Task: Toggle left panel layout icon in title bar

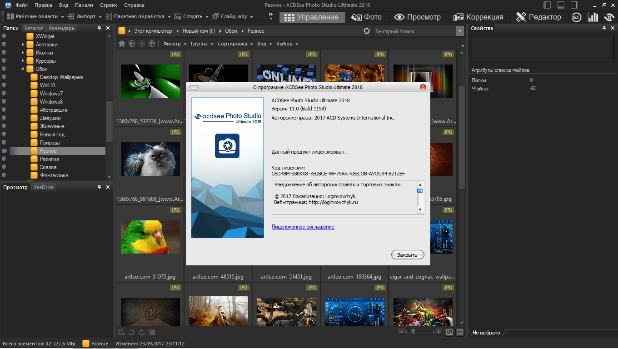Action: click(548, 5)
